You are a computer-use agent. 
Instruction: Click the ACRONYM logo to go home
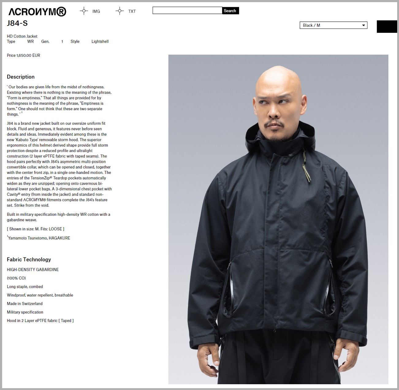37,12
